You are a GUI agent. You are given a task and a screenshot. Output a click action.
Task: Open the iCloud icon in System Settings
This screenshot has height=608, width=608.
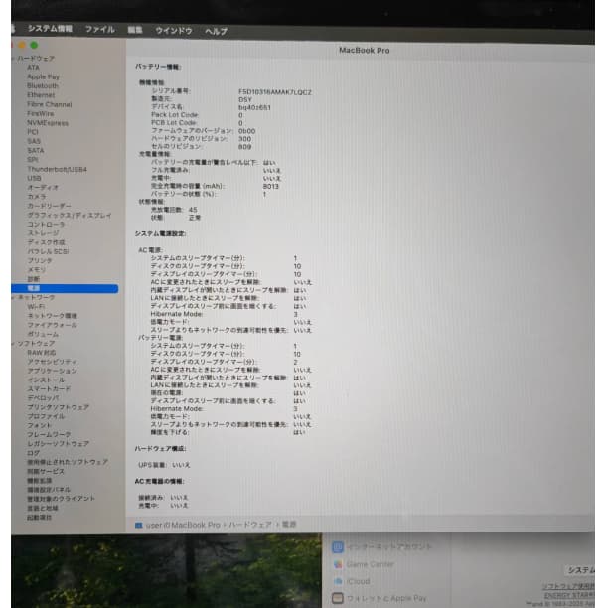[338, 581]
